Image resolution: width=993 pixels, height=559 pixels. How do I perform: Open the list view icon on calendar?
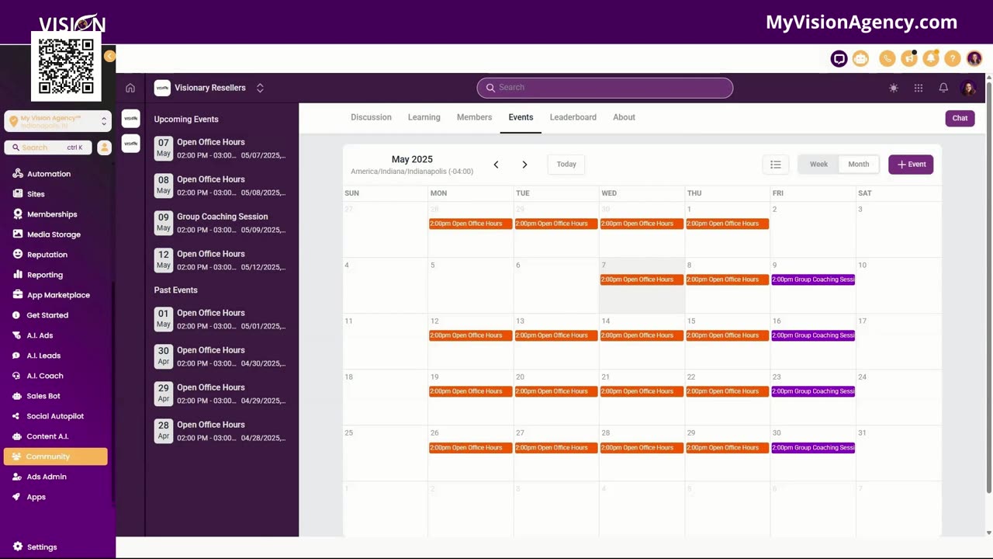(x=776, y=165)
